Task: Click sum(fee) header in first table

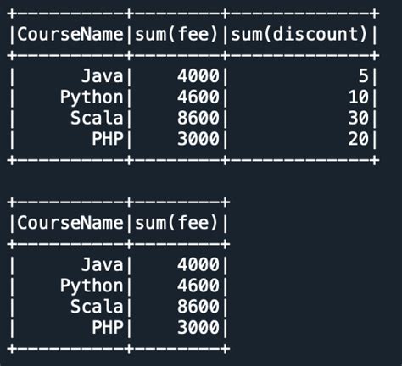Action: pos(176,34)
